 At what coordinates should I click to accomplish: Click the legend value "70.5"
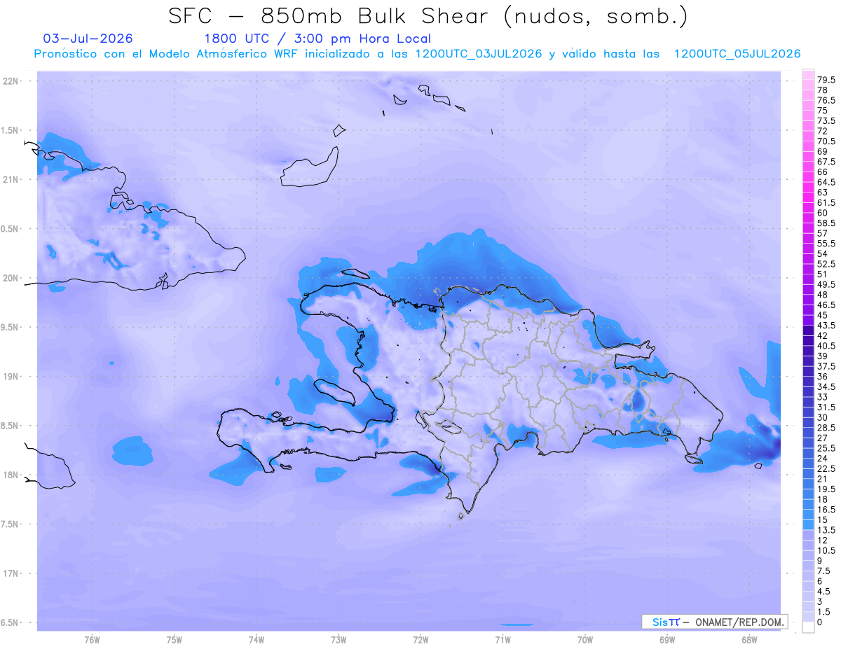pos(826,141)
